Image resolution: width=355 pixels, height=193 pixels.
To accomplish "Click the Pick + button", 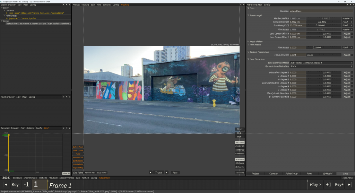I will point(240,133).
